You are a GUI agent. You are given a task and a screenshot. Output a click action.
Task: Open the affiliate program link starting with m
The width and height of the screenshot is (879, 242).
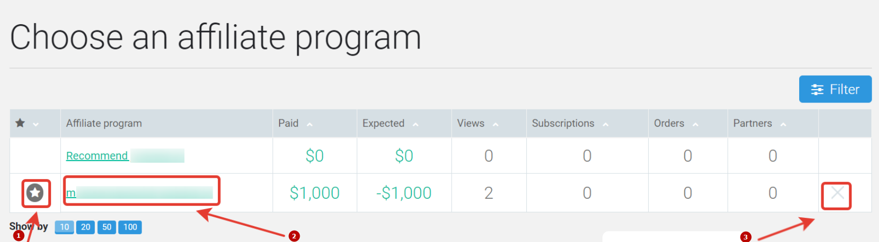(x=71, y=193)
